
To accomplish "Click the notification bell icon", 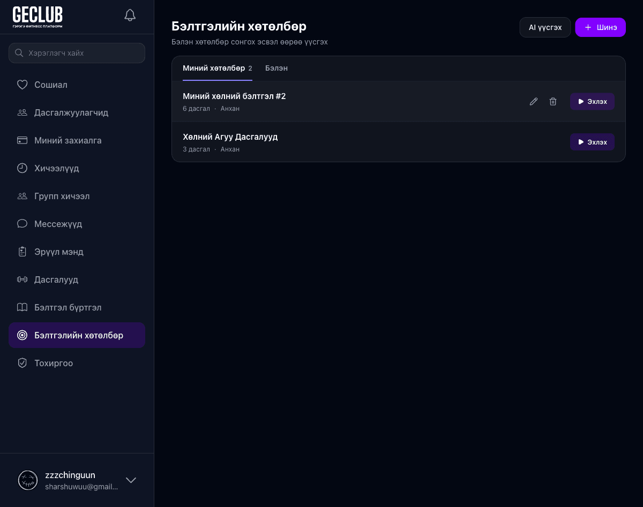I will 130,15.
